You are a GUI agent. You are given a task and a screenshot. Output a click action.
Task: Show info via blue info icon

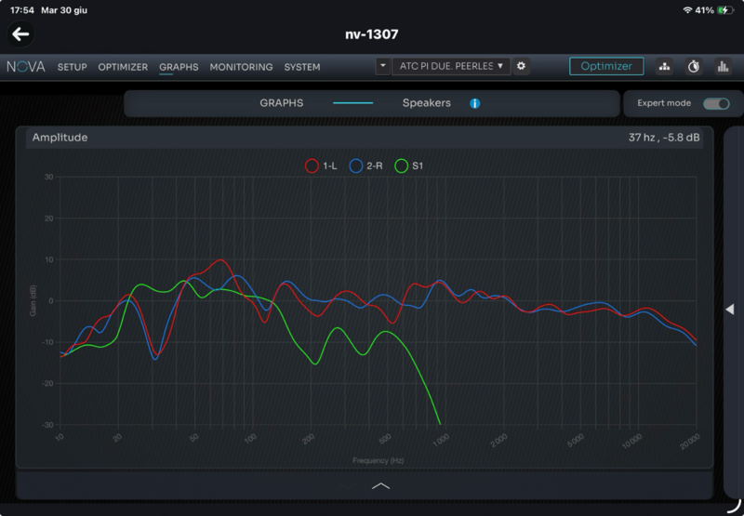point(474,103)
